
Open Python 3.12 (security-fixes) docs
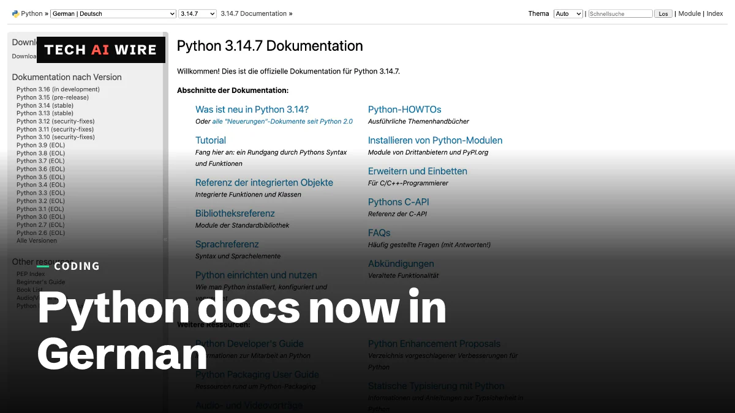coord(56,121)
